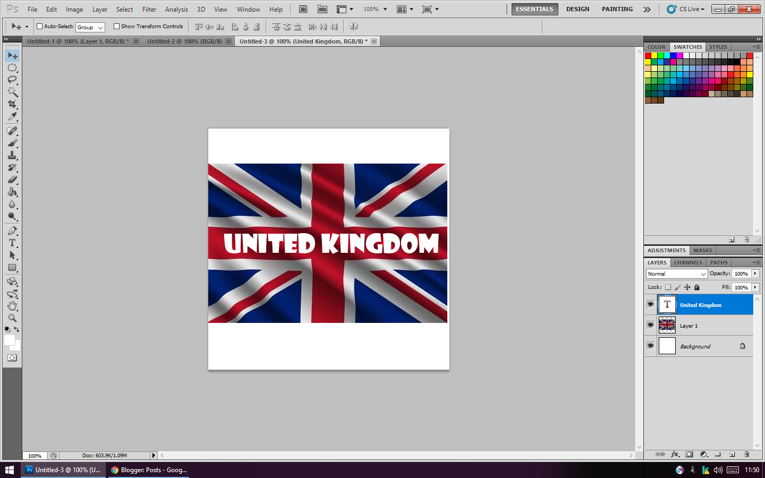
Task: Launch Mini Bridge from application bar
Action: (x=322, y=9)
